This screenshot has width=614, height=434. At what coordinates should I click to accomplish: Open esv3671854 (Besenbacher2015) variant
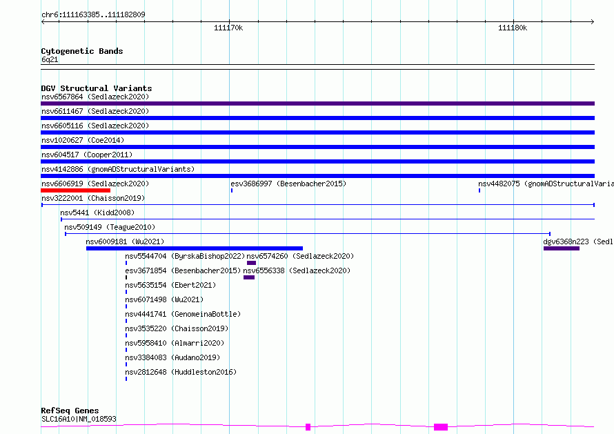pyautogui.click(x=183, y=270)
